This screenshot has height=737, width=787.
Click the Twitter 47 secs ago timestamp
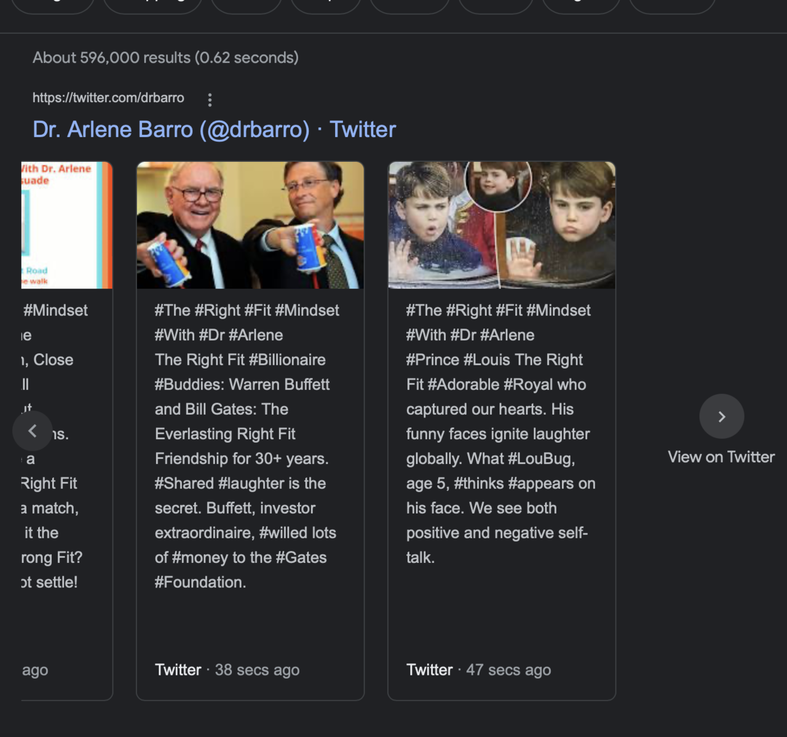478,670
